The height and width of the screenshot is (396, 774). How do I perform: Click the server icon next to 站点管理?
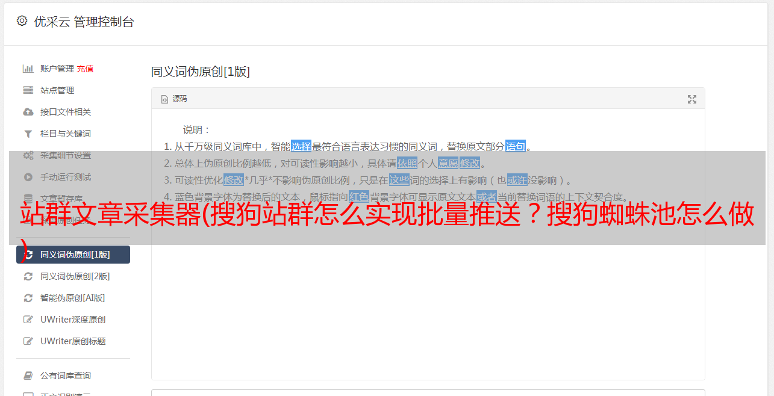28,90
